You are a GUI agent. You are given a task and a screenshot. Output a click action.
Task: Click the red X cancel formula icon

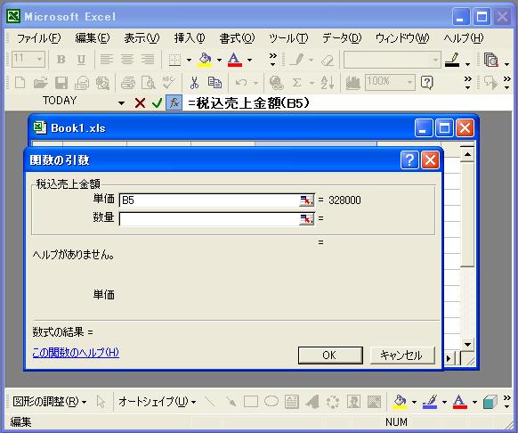[140, 103]
